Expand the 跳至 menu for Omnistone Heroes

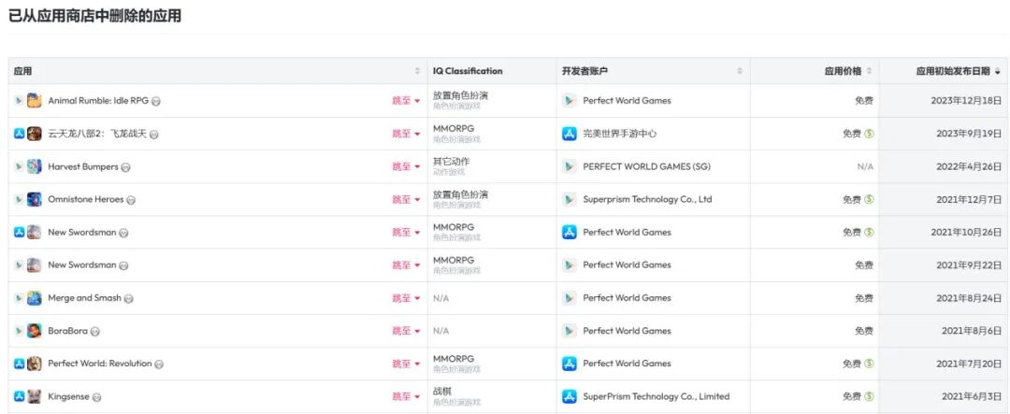[x=406, y=199]
